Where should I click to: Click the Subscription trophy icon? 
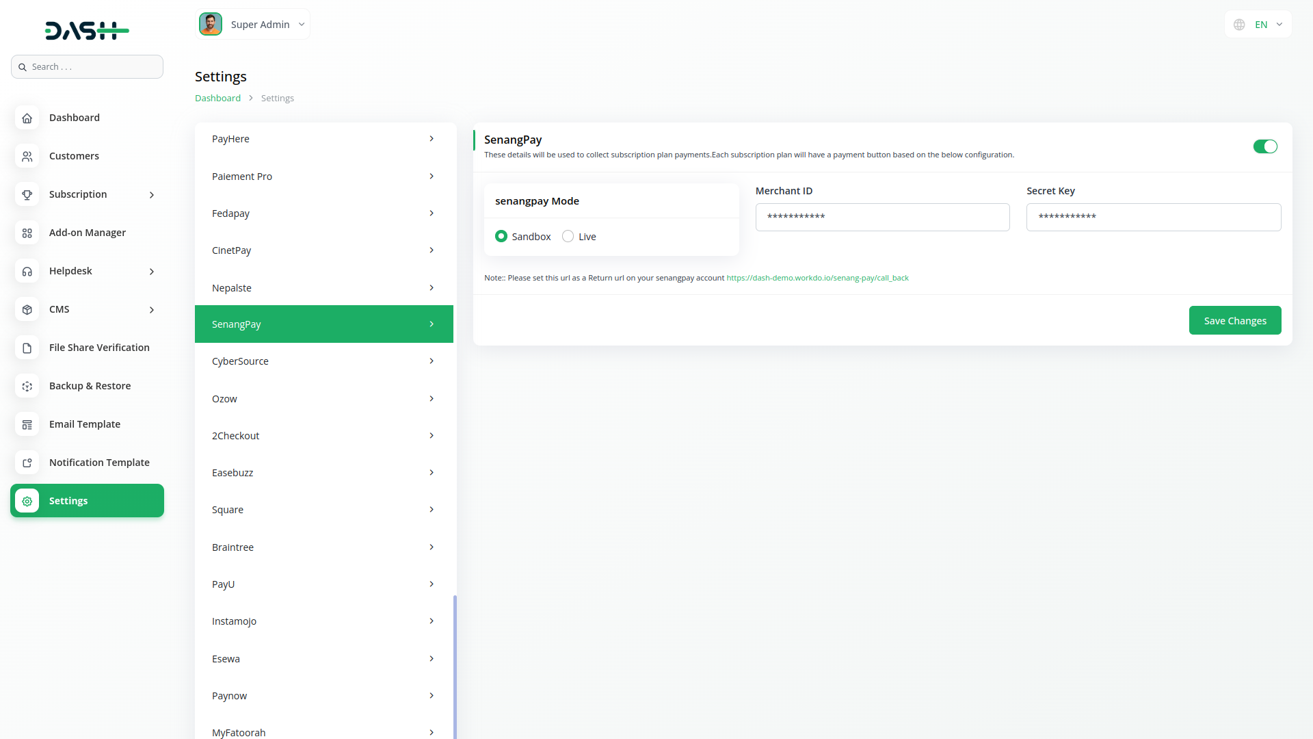point(27,194)
